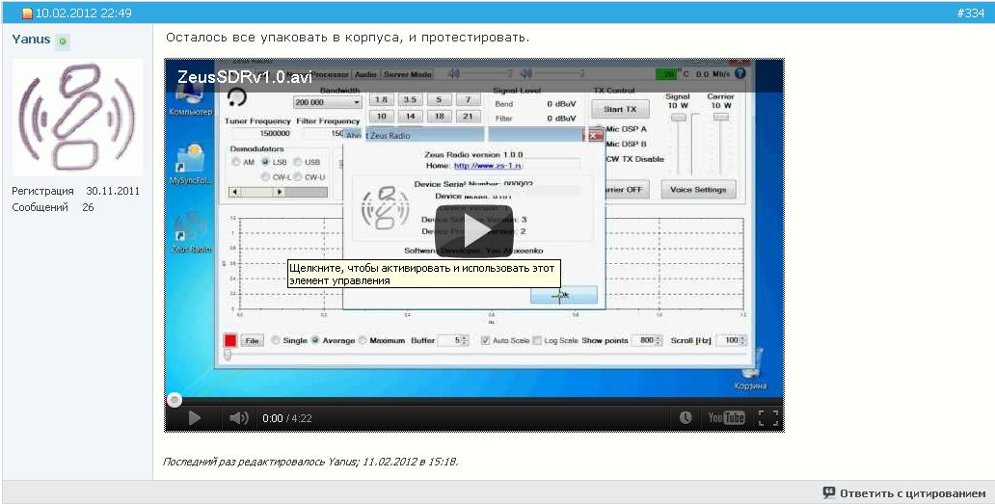The image size is (995, 504).
Task: Switch to the Audio tab in Zeus Radio
Action: tap(365, 74)
